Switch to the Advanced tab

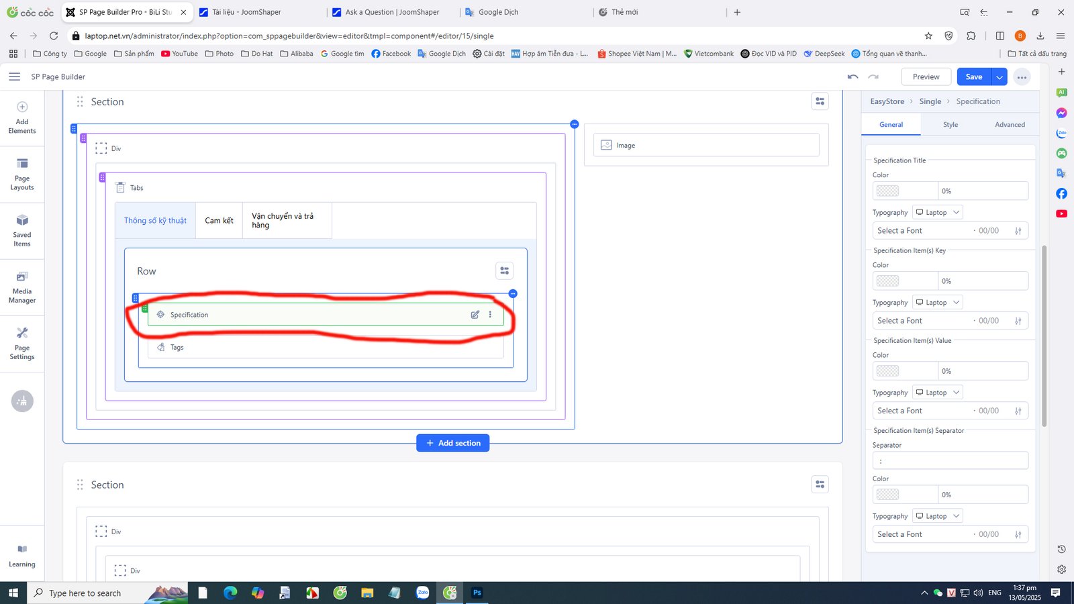(1009, 125)
